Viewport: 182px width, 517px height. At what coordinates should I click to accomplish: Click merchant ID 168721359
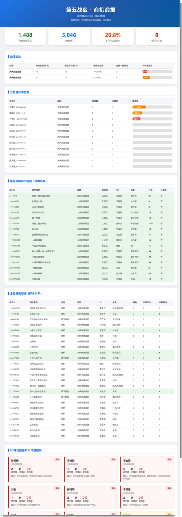pos(14,336)
